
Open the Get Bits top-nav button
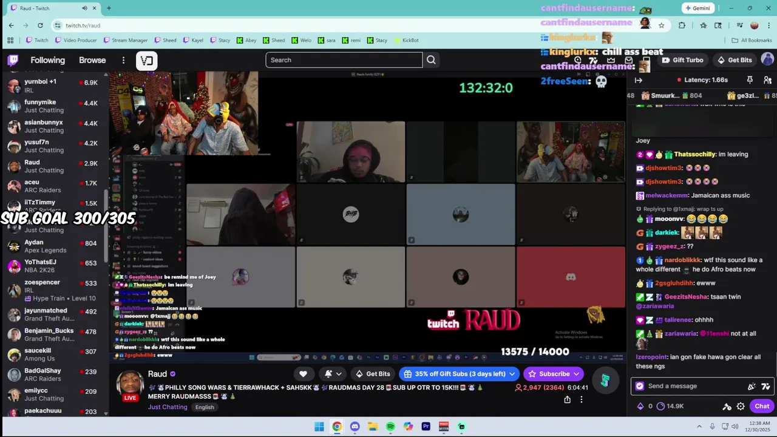(735, 60)
